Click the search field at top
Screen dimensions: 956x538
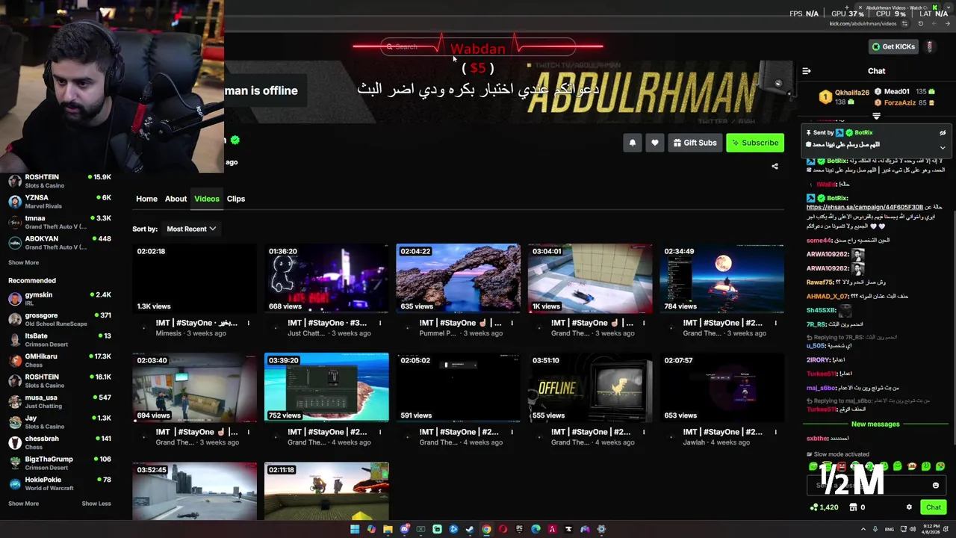pos(478,46)
